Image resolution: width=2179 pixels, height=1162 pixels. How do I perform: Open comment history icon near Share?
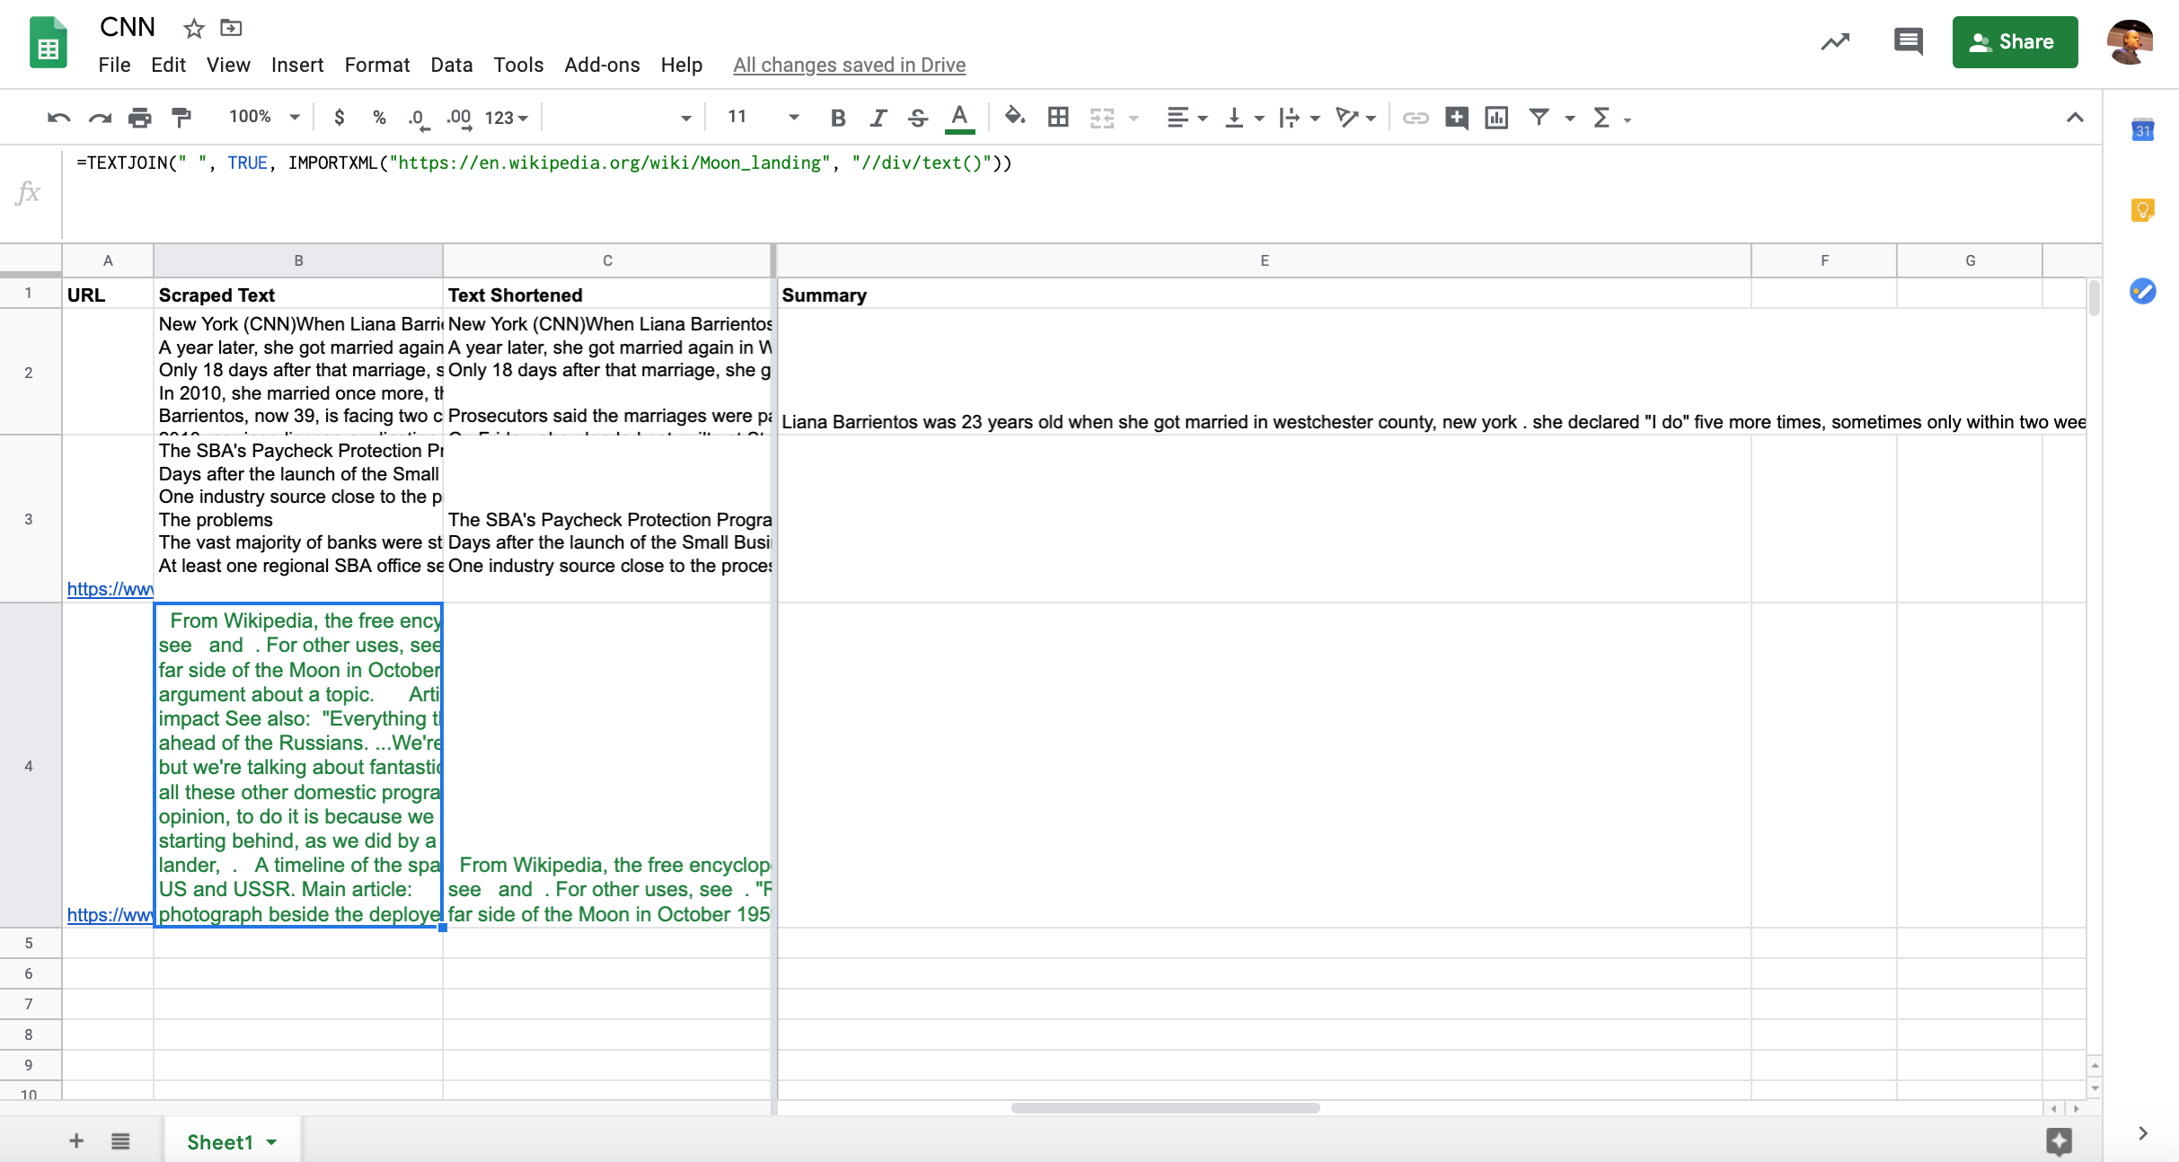(1908, 41)
